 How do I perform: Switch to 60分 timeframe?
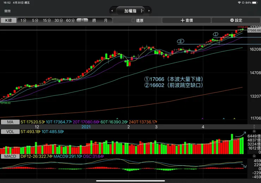coord(71,21)
